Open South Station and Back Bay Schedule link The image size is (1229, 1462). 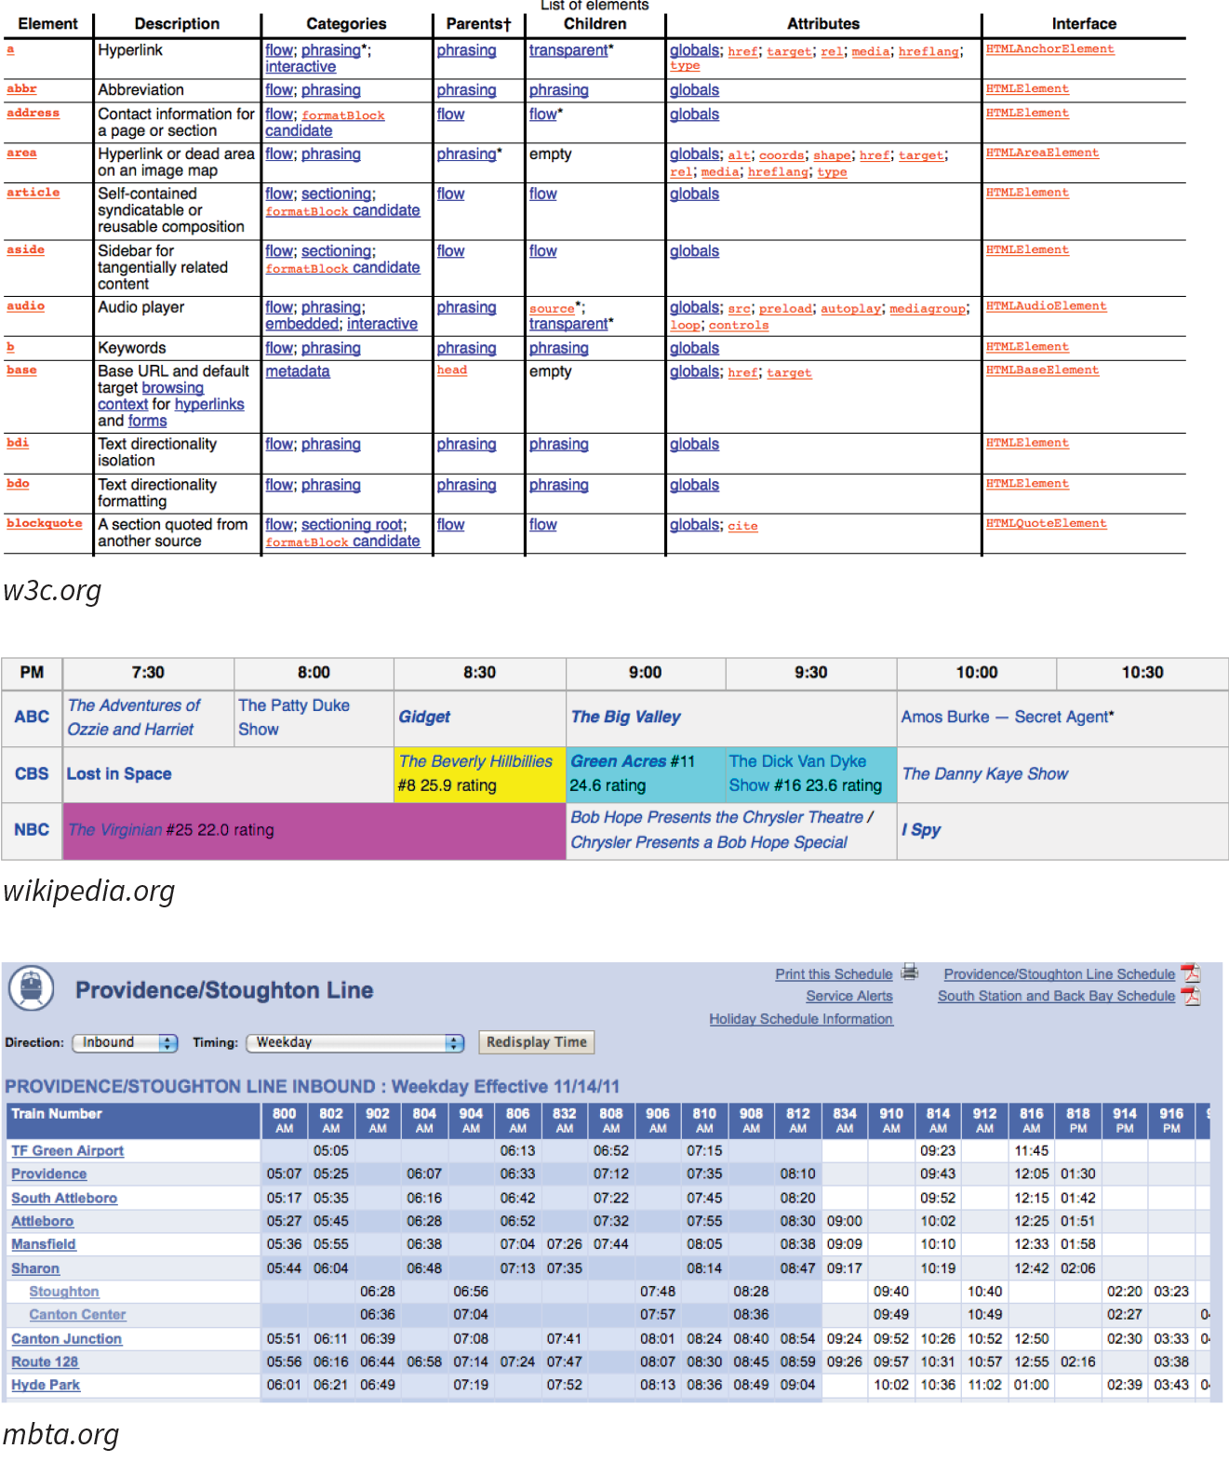tap(1057, 997)
